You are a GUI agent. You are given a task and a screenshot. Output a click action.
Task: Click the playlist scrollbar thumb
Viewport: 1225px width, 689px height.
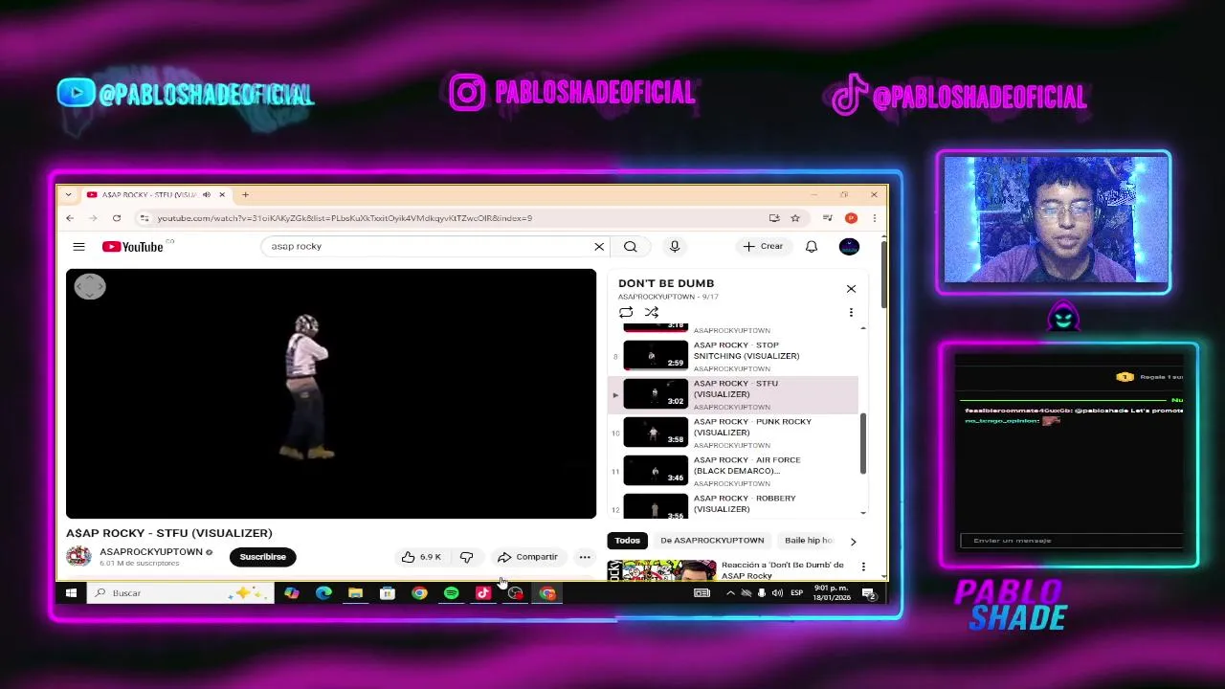click(x=862, y=444)
